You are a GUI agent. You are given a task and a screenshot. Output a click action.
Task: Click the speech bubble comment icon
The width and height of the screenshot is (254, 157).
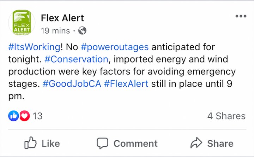[102, 143]
